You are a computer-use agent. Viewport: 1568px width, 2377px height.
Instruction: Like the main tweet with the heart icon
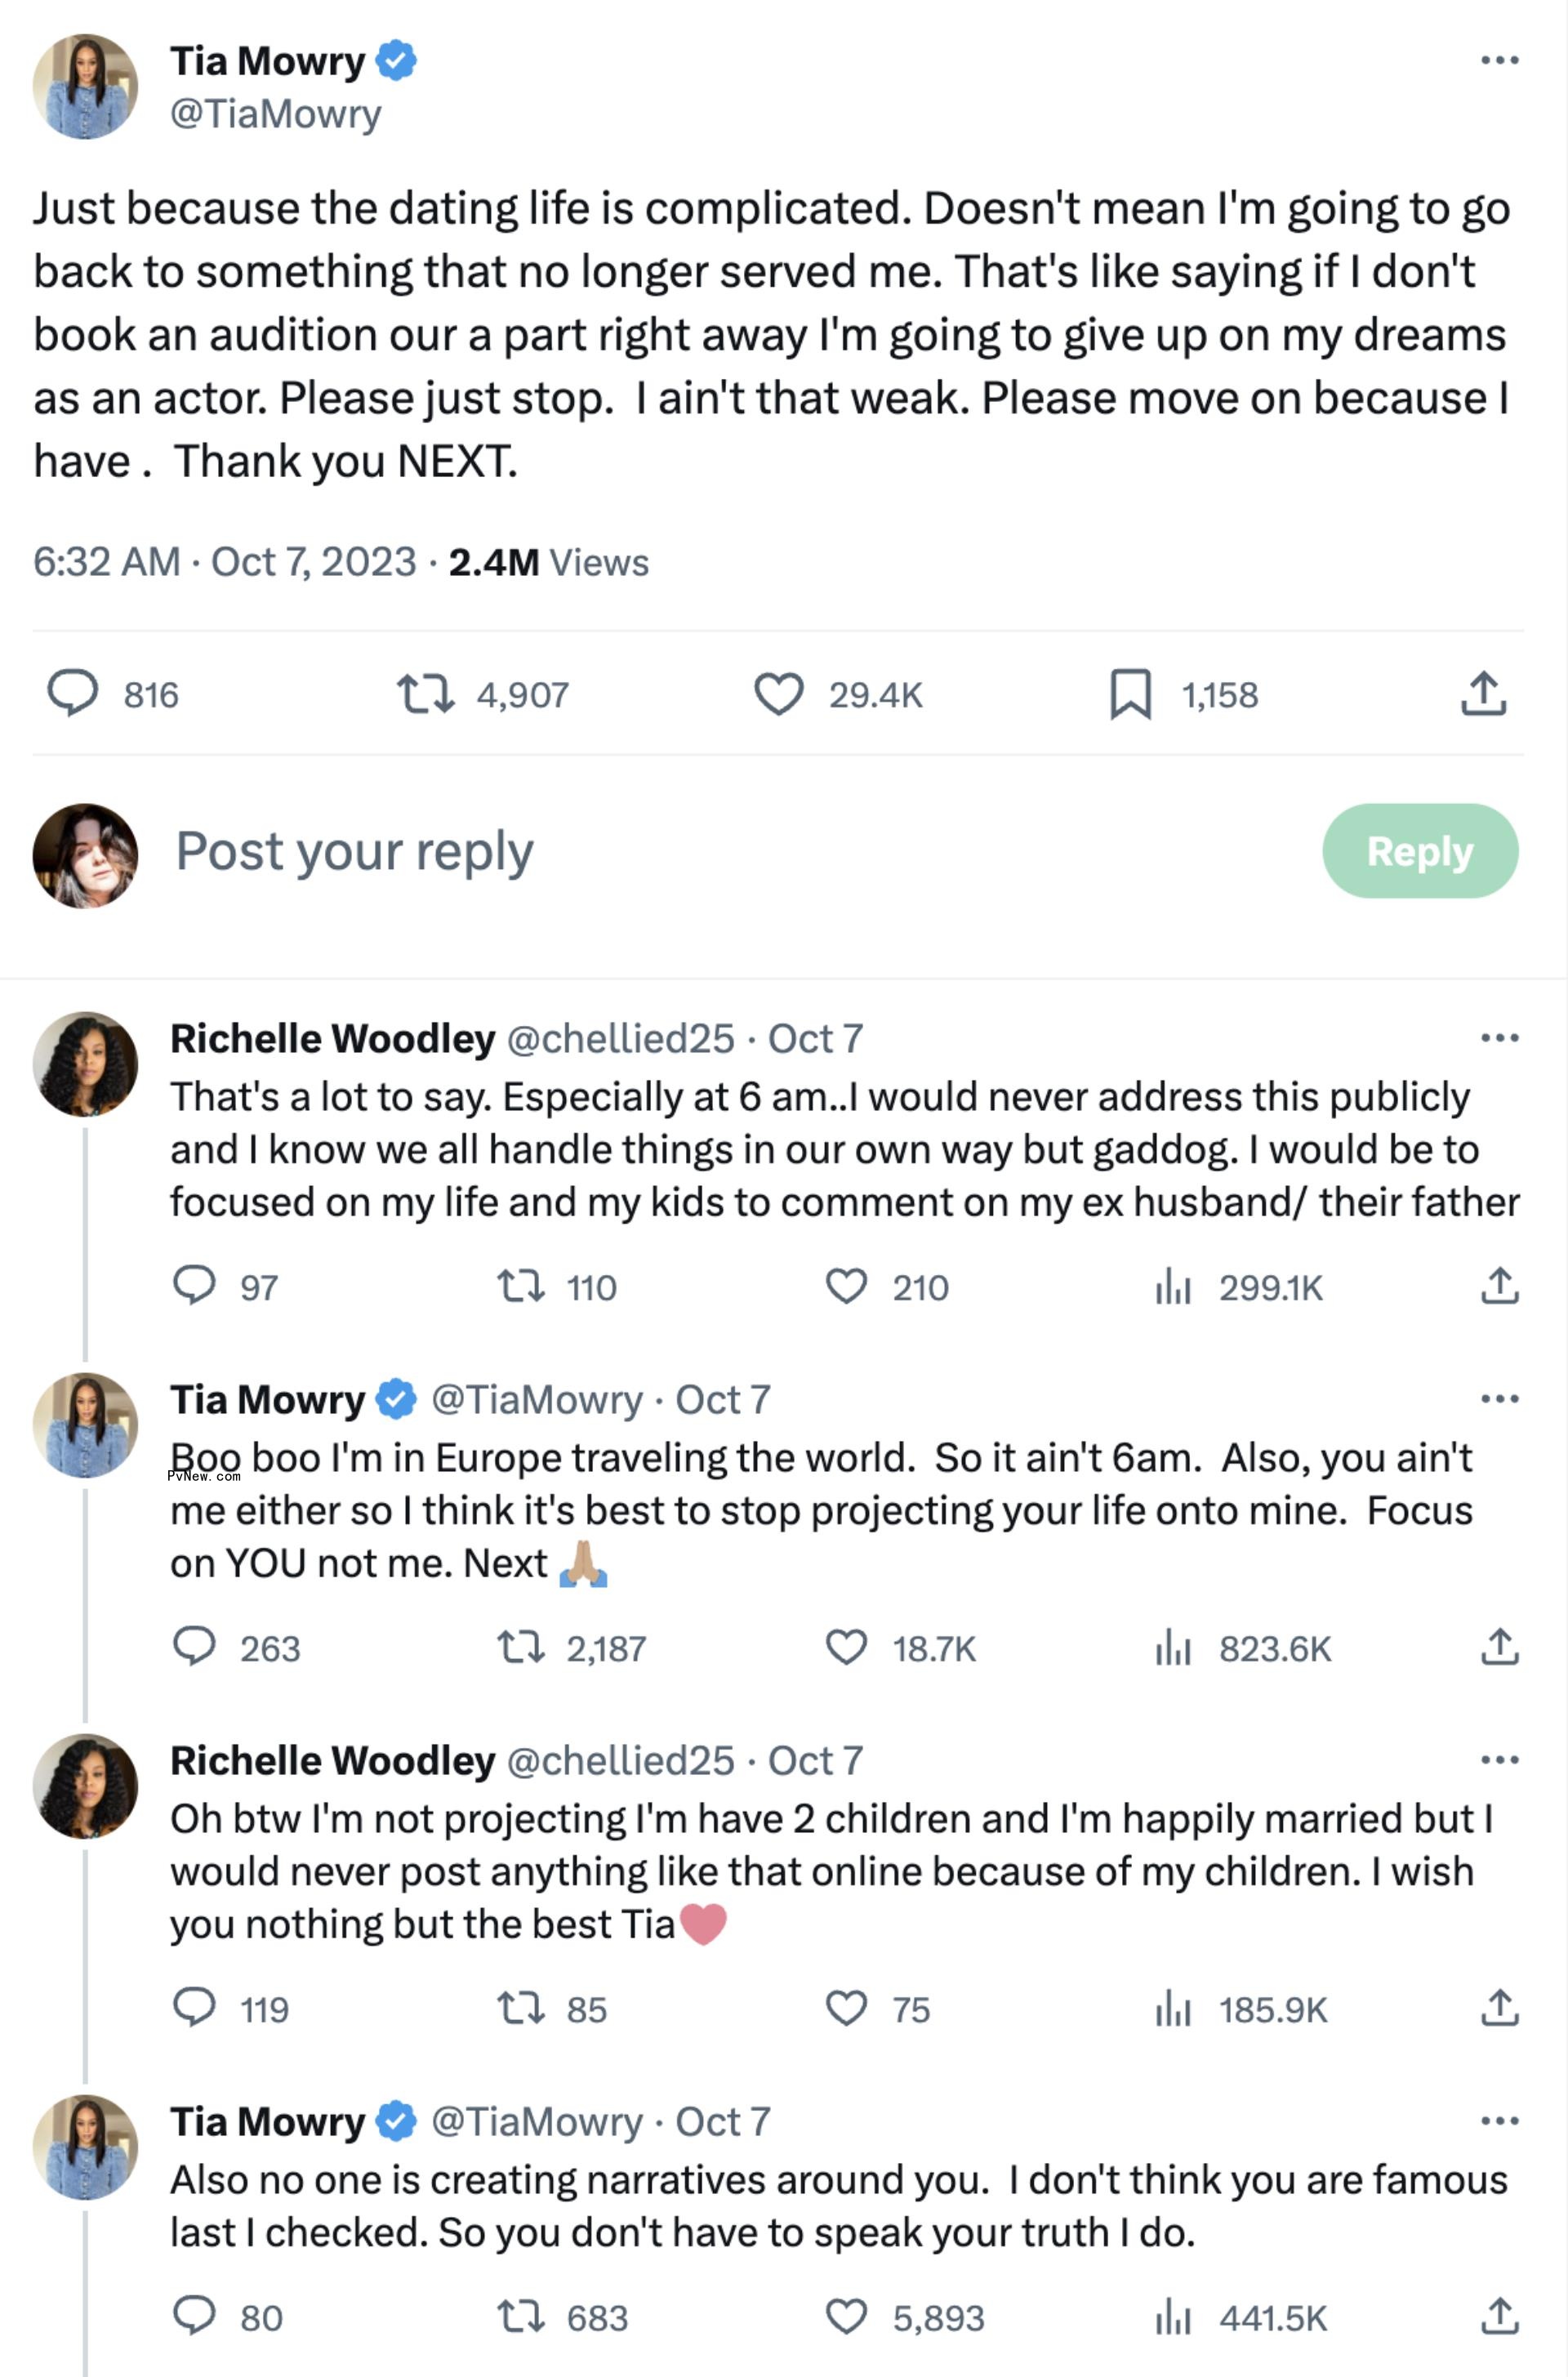(784, 694)
